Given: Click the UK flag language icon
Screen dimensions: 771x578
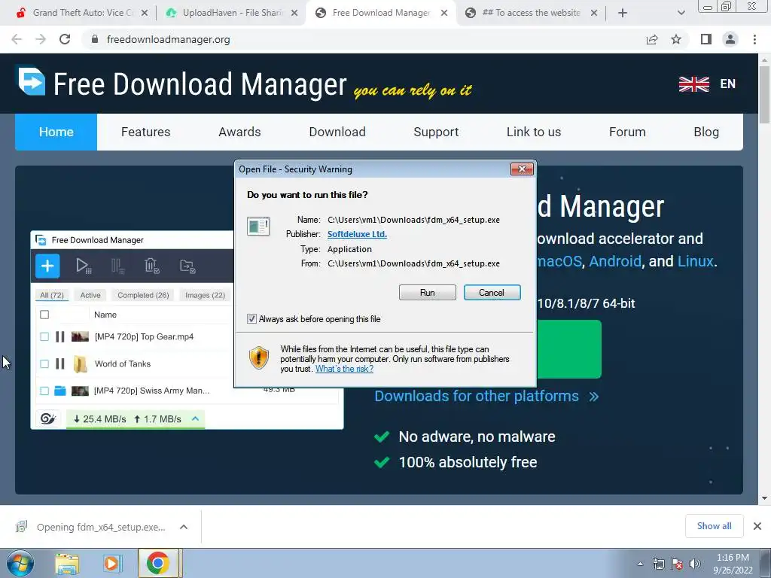Looking at the screenshot, I should coord(693,84).
